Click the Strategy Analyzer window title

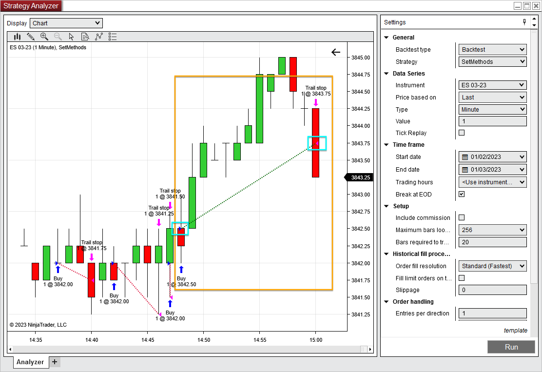point(31,6)
